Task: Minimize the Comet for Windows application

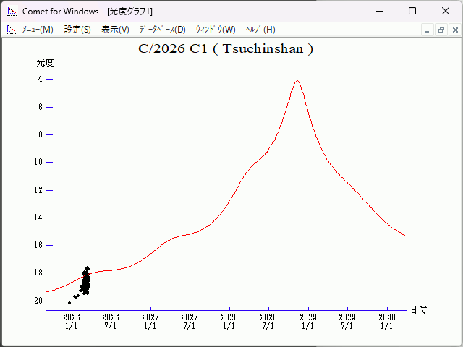Action: tap(379, 11)
